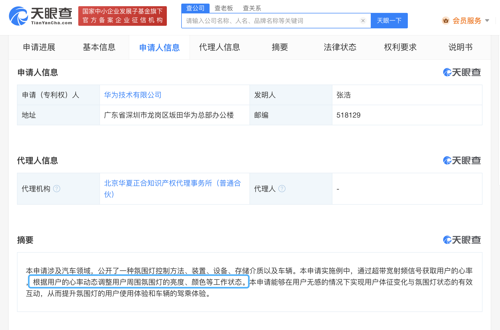Click the 天眼一下 search button
500x330 pixels.
[x=389, y=21]
